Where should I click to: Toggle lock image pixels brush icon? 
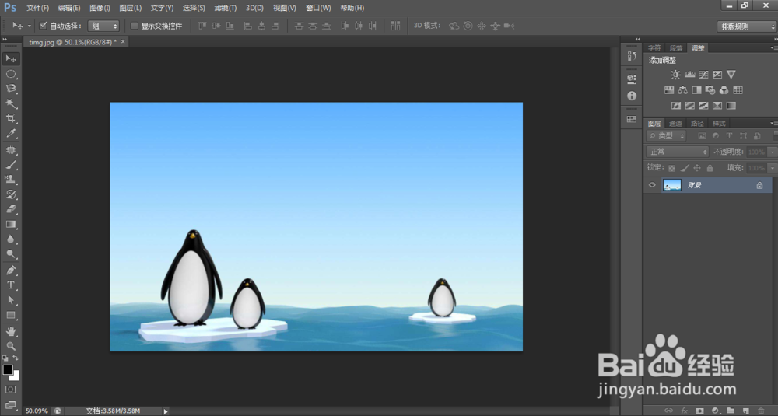point(685,168)
